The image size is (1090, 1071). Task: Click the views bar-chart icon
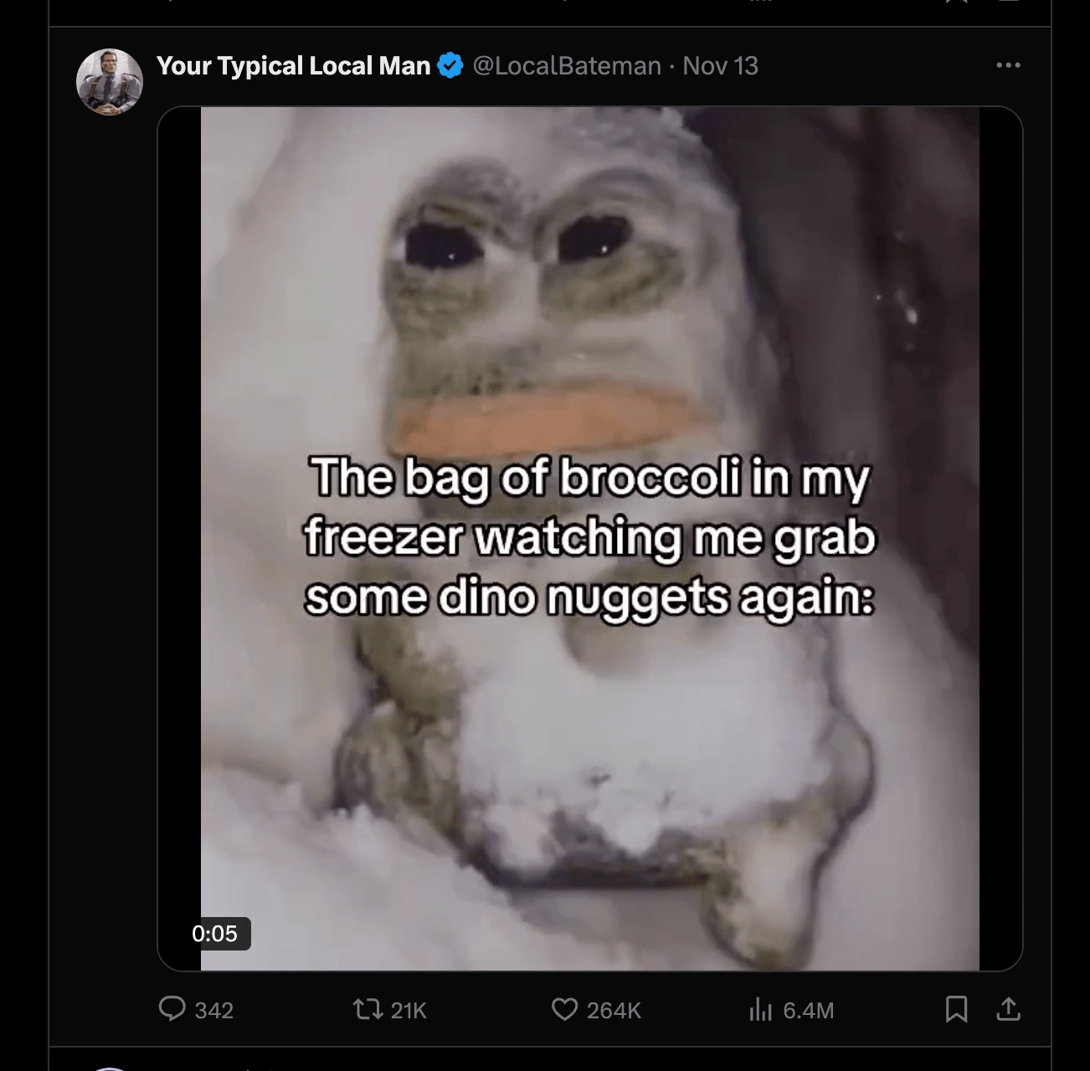pos(760,1010)
